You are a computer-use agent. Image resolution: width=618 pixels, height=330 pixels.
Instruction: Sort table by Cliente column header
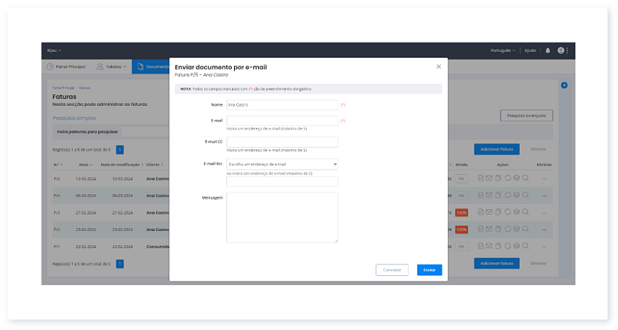tap(154, 165)
